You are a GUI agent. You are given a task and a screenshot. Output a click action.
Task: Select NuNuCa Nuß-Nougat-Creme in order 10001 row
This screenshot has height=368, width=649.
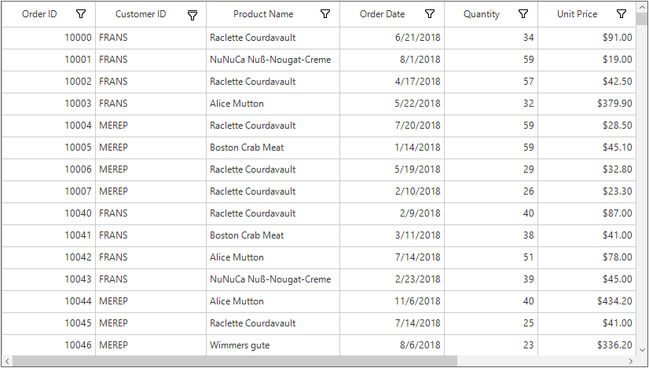pyautogui.click(x=273, y=60)
